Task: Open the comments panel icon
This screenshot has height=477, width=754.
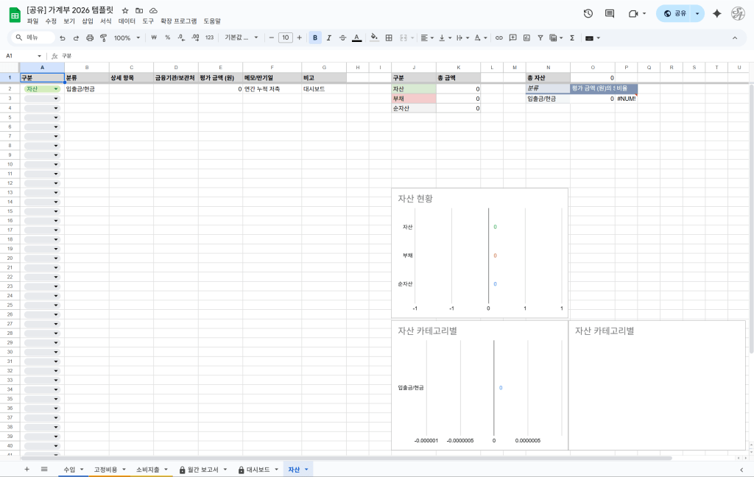Action: tap(609, 13)
